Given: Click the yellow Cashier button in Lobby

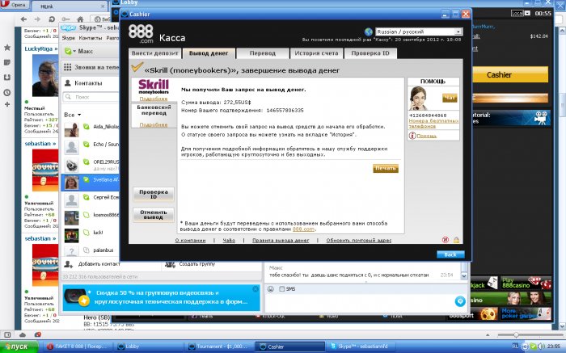Looking at the screenshot, I should [510, 75].
